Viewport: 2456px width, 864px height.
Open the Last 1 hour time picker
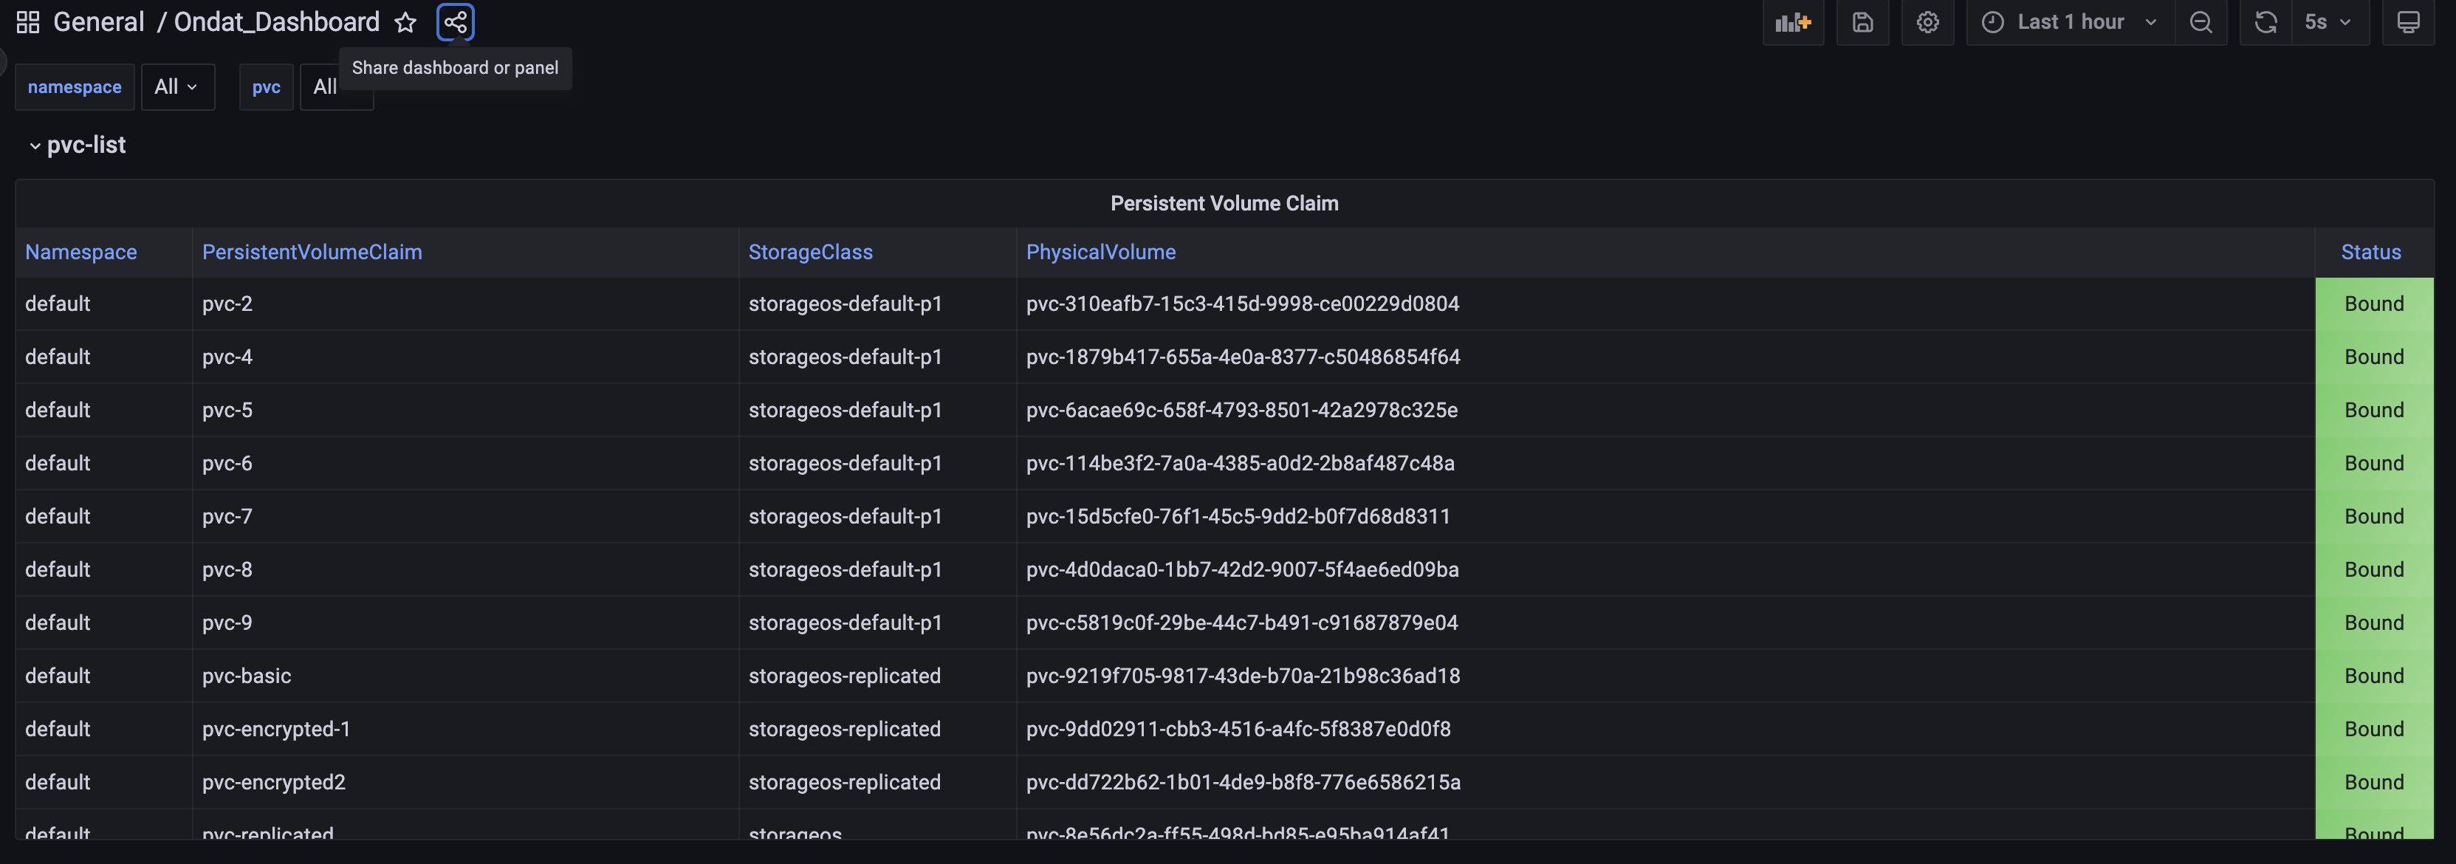(x=2070, y=22)
